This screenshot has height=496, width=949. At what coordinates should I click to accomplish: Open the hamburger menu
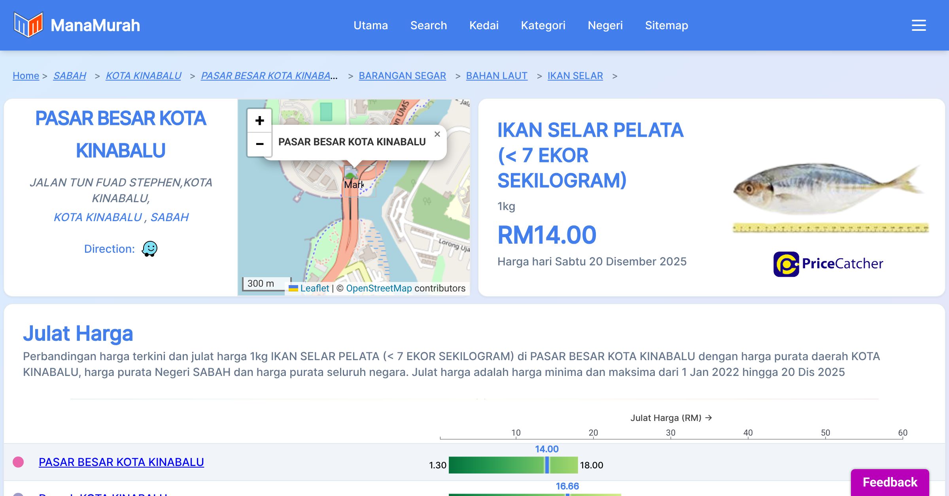tap(919, 25)
